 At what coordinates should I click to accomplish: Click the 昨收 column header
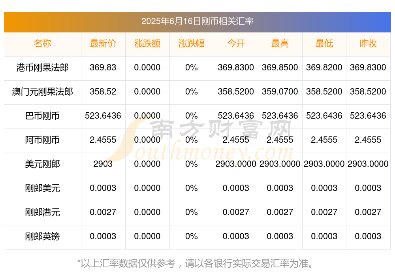368,43
